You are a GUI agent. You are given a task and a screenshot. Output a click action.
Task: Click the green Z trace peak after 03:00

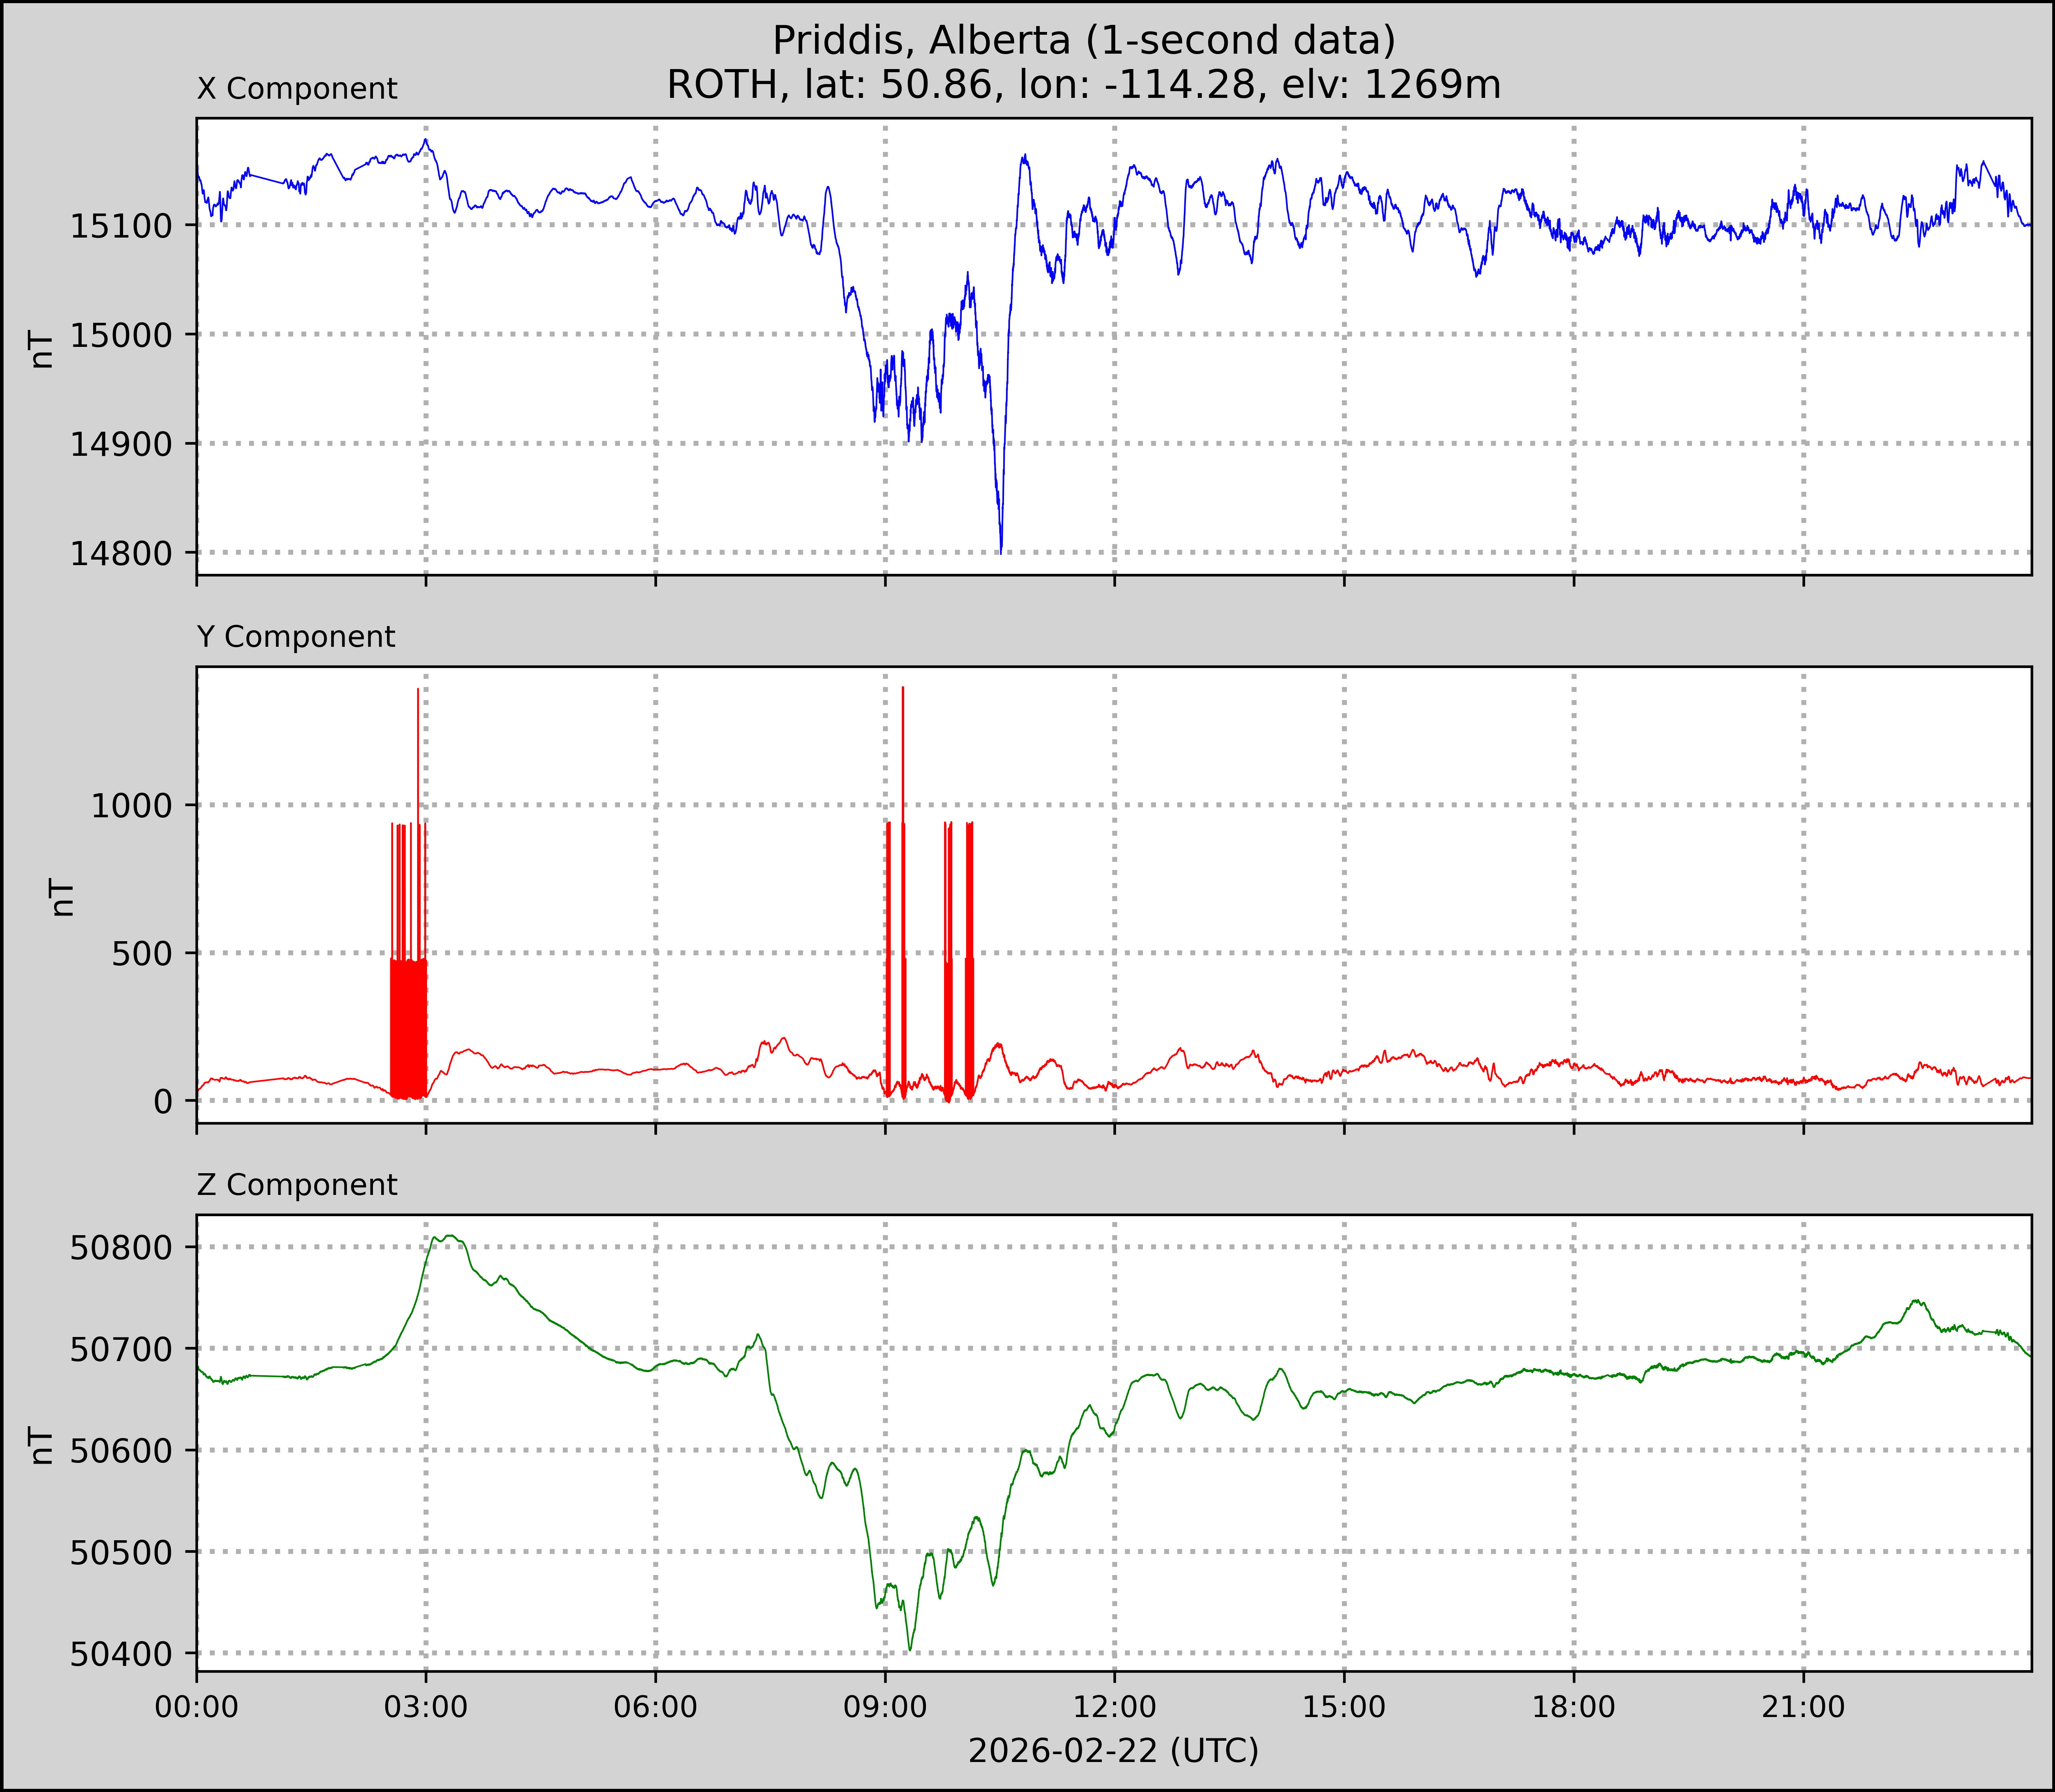[450, 1237]
